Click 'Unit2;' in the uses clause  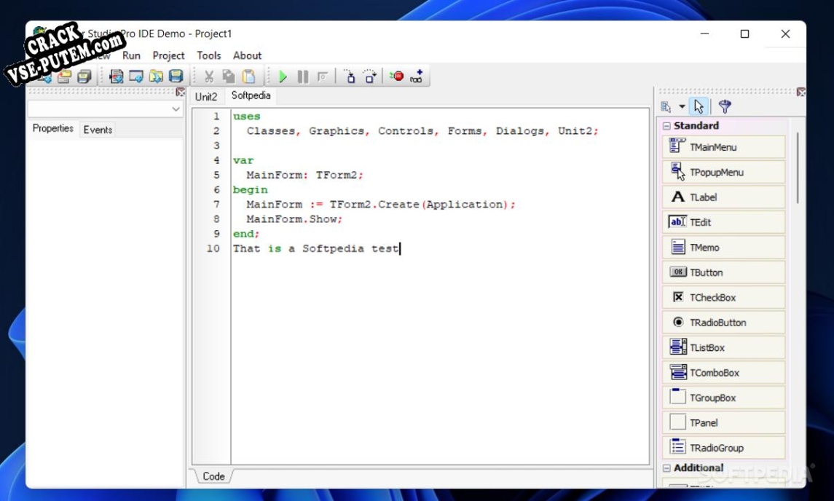(578, 131)
